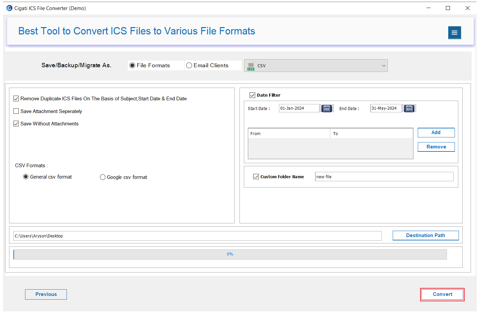Click the 0% conversion progress bar
Viewport: 481px width, 315px height.
230,254
